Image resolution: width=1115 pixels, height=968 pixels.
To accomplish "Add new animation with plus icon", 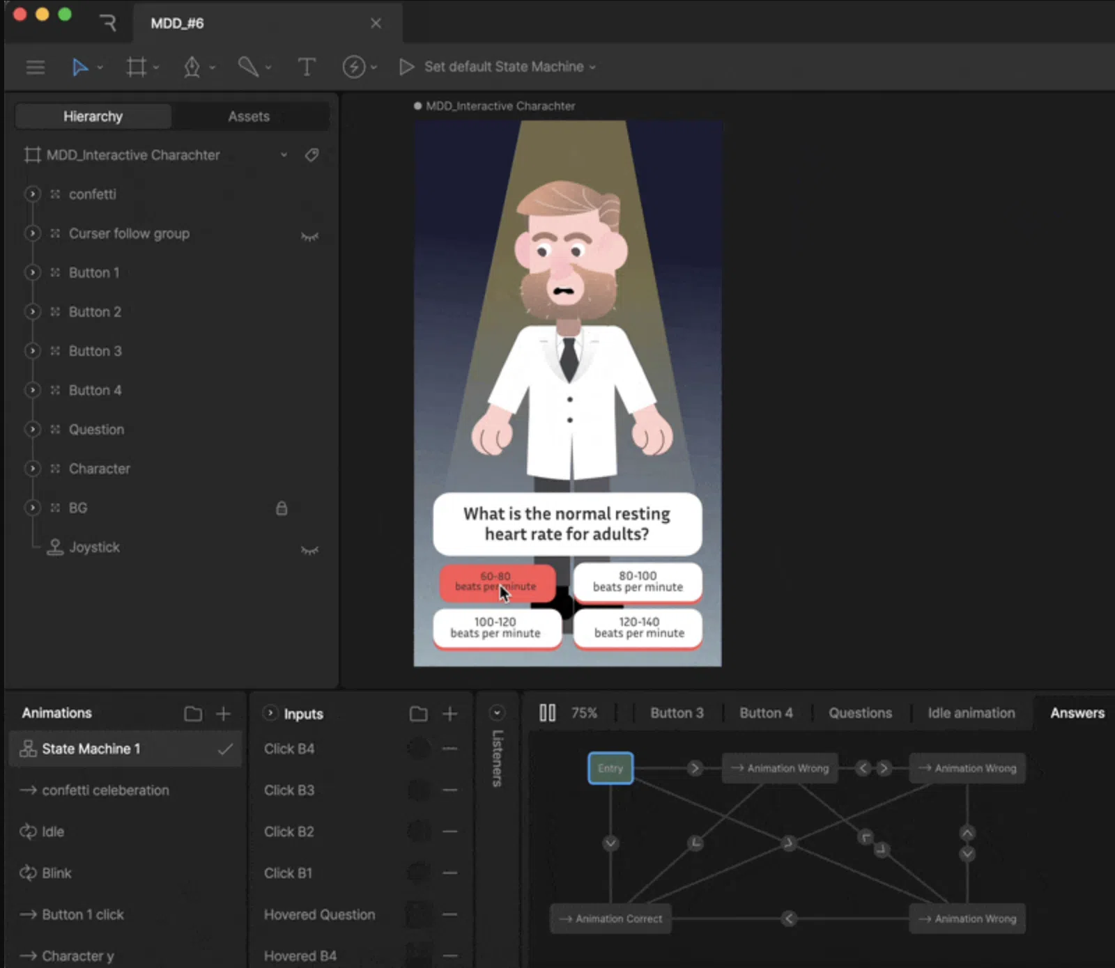I will (x=223, y=714).
